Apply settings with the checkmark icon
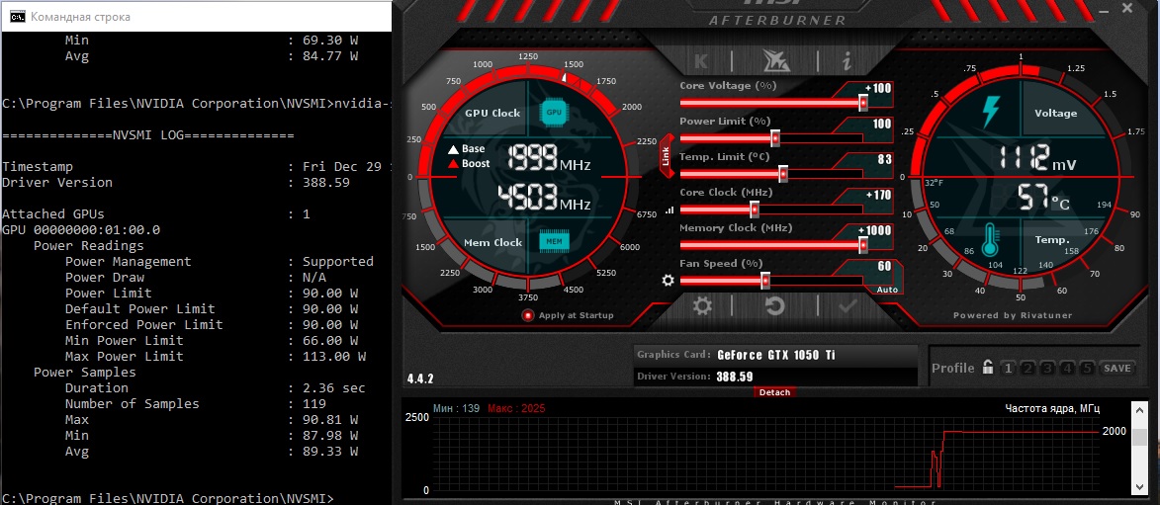 [848, 304]
